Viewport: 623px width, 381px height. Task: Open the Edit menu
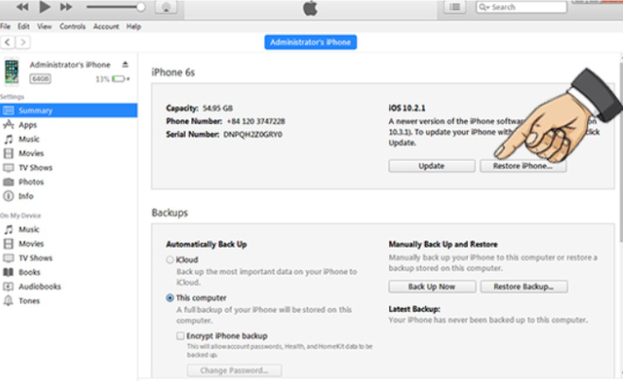tap(24, 26)
